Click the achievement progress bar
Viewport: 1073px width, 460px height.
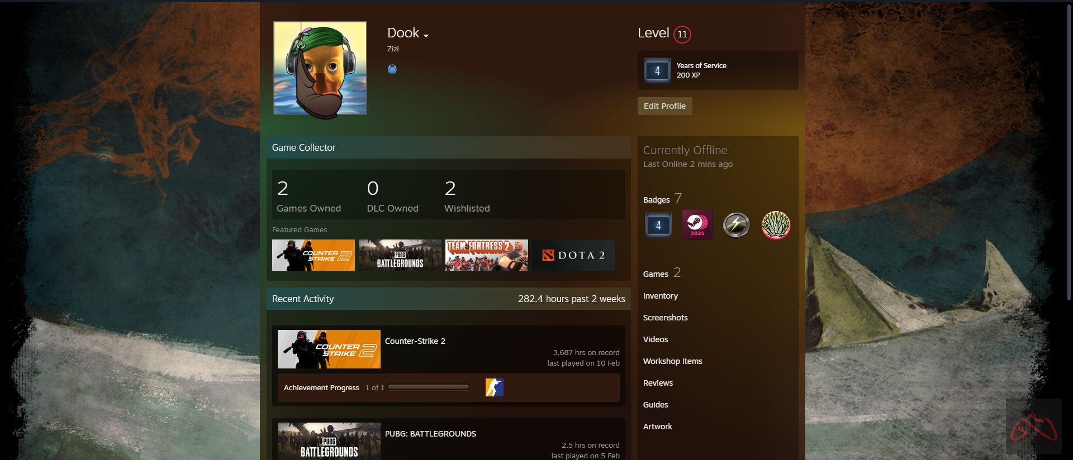point(429,387)
